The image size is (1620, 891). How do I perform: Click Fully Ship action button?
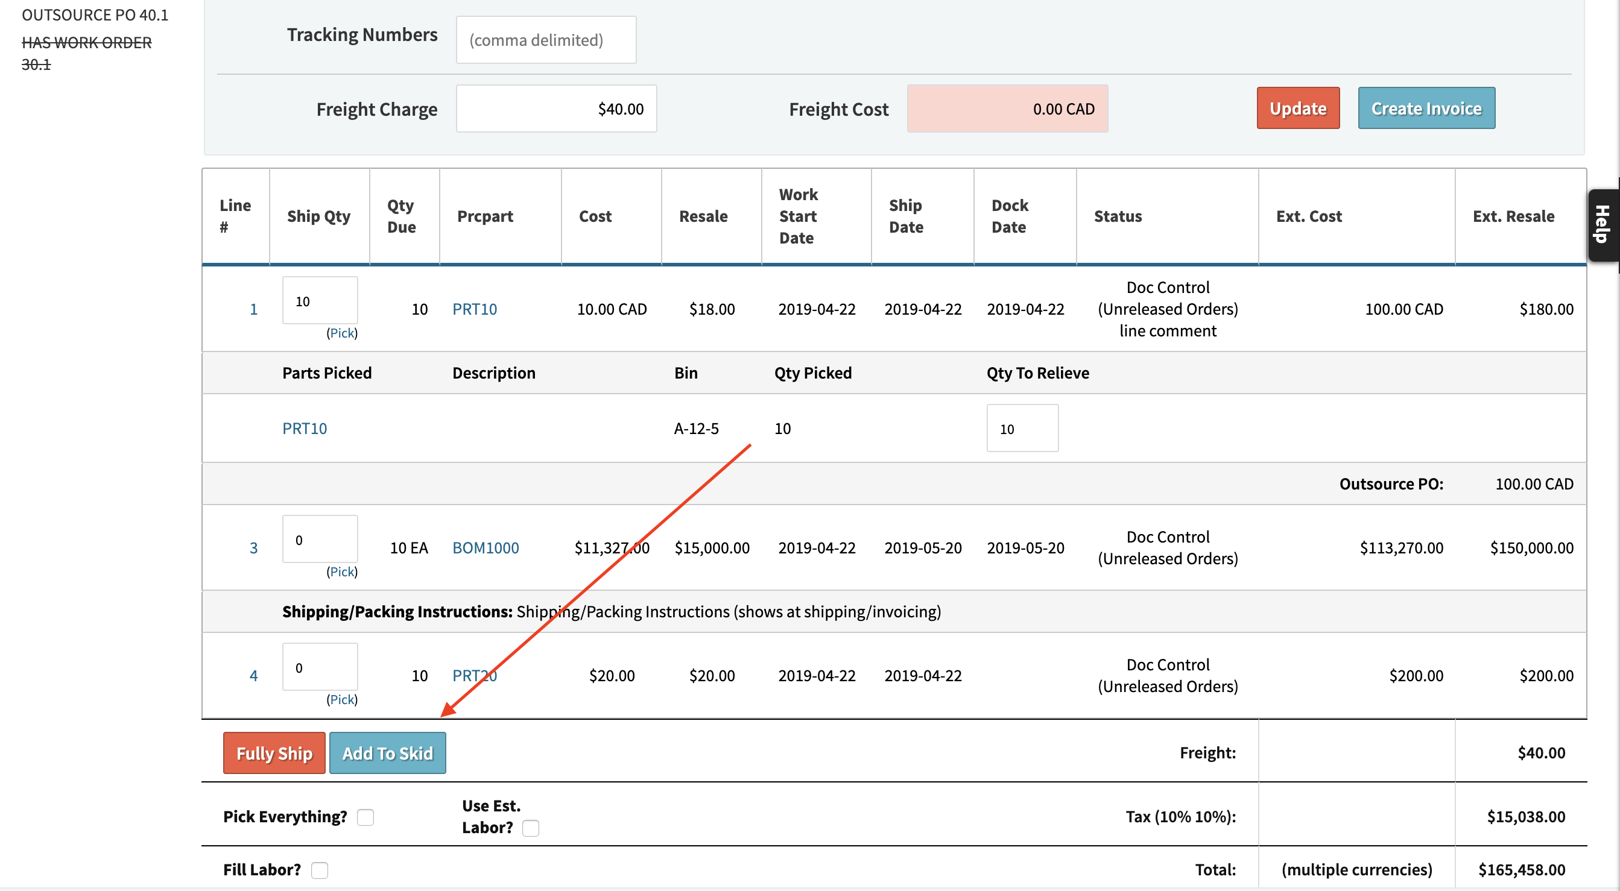click(x=274, y=753)
